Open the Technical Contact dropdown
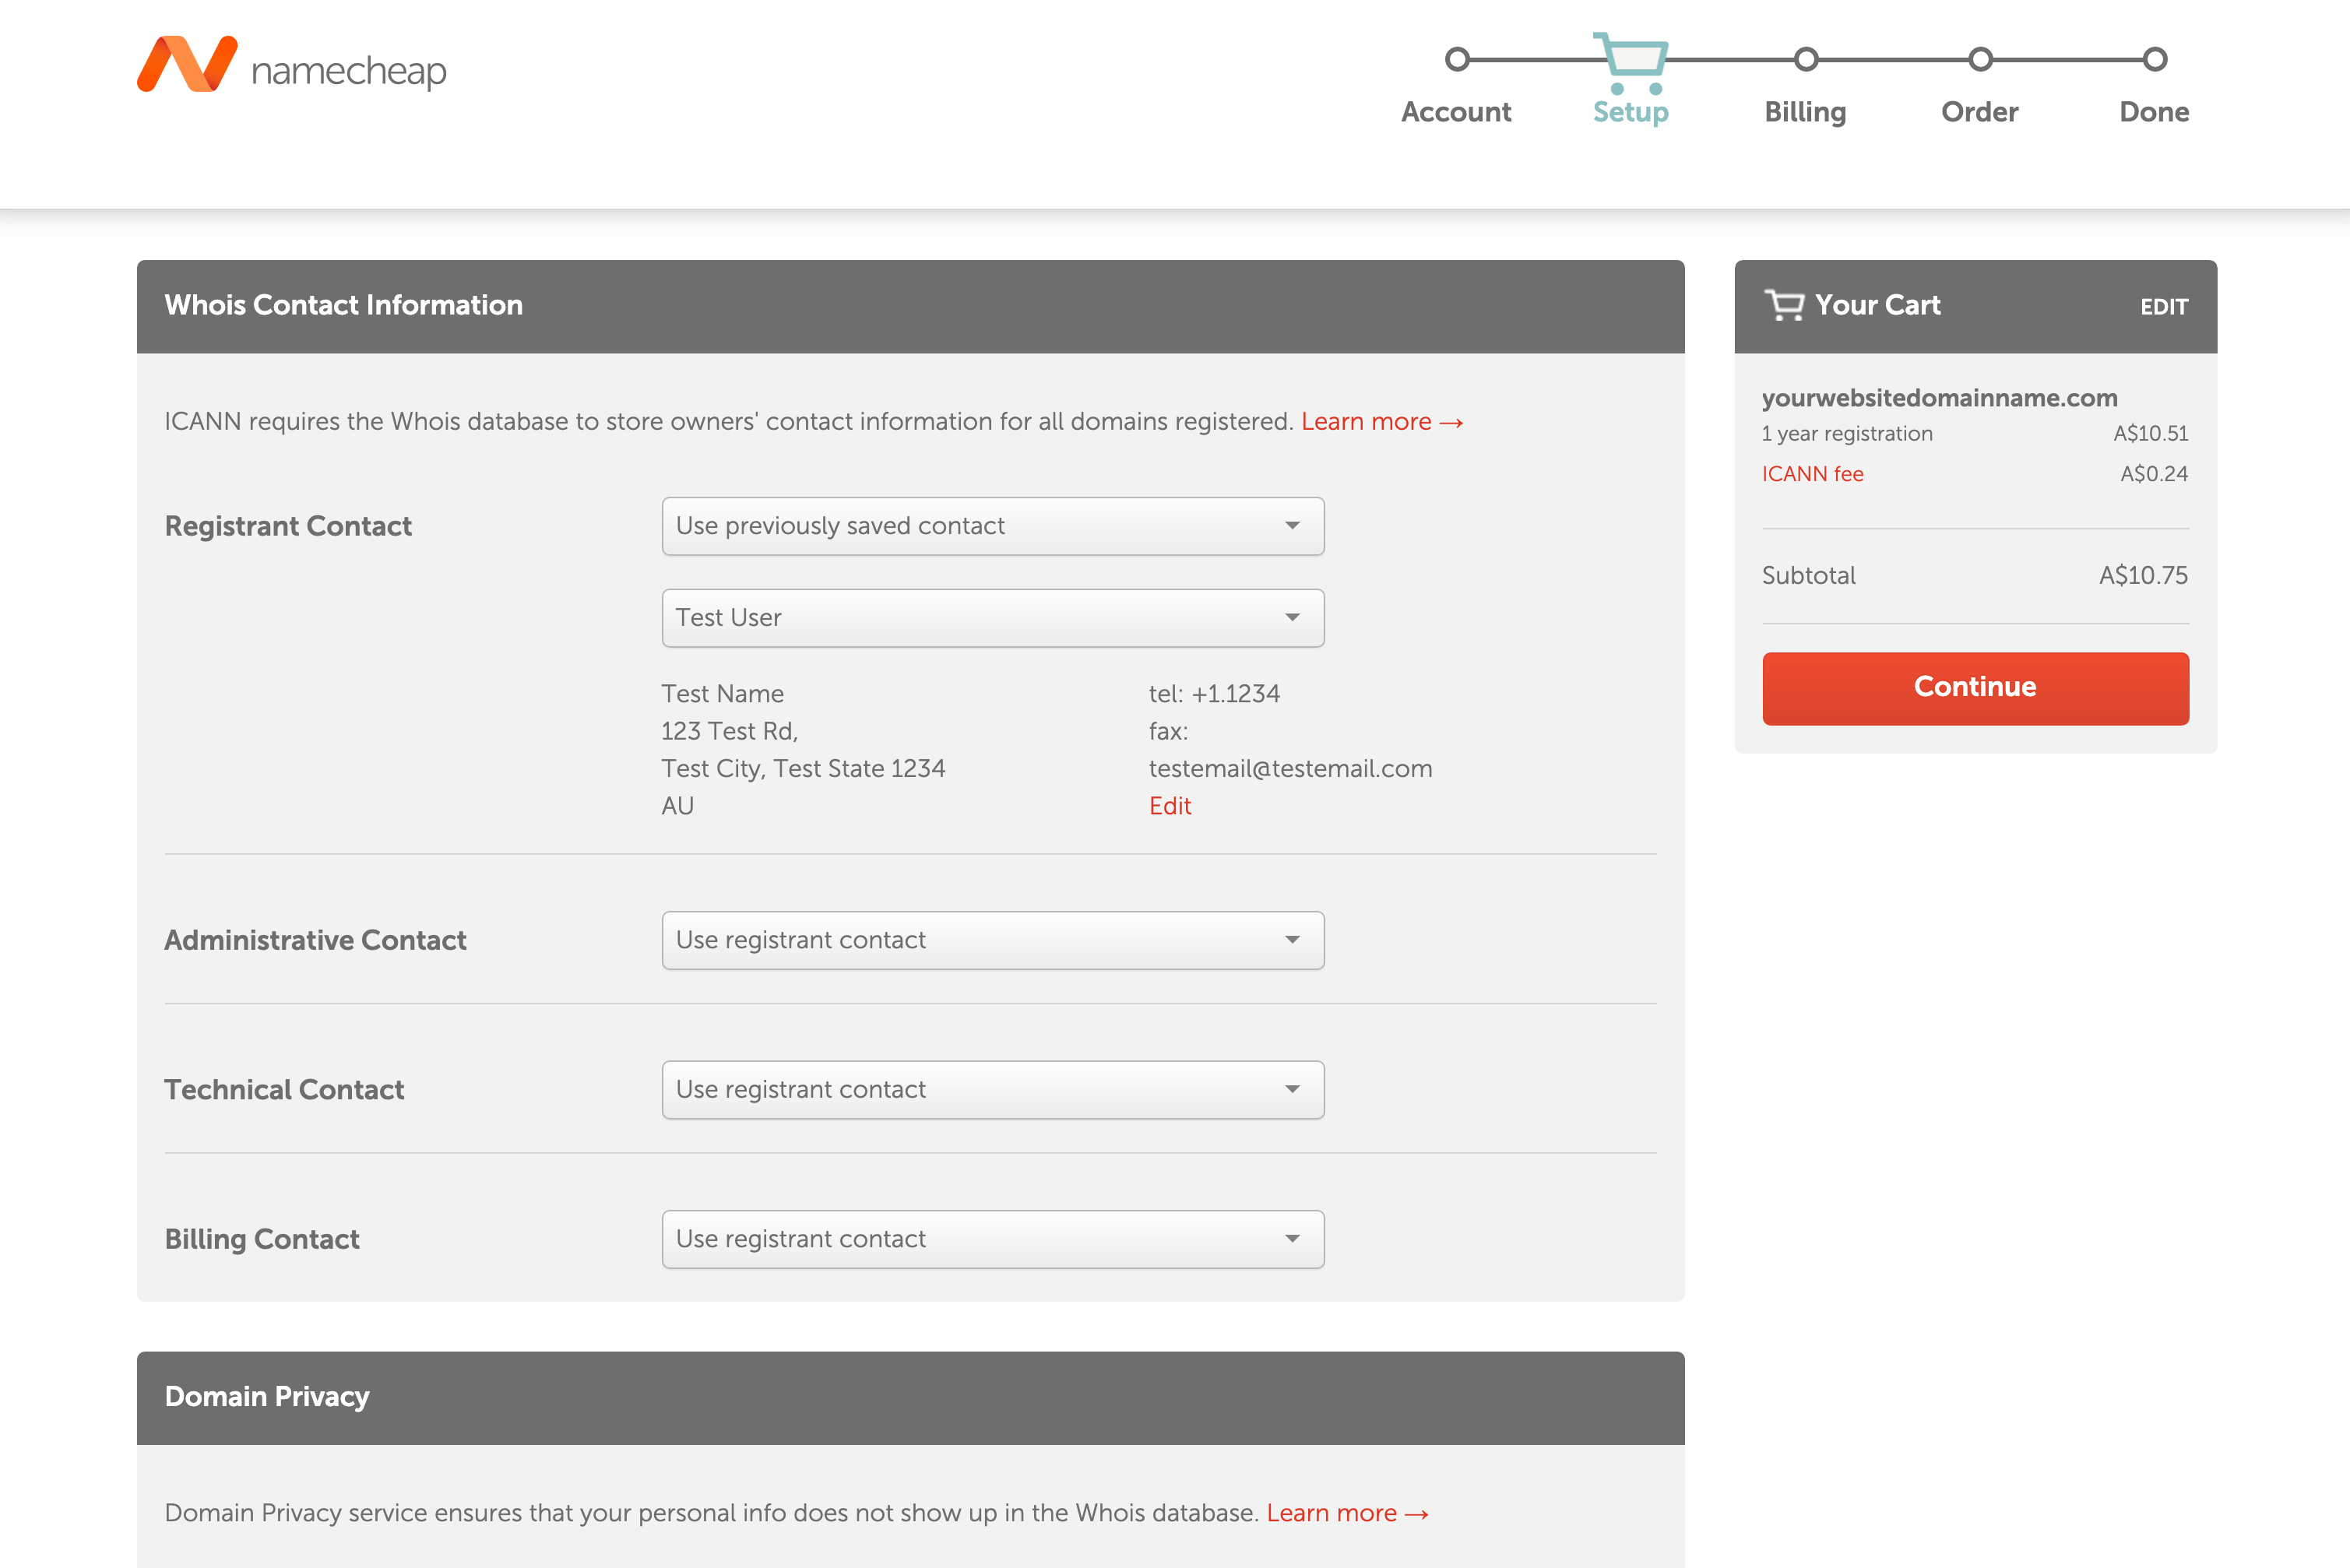The width and height of the screenshot is (2350, 1568). [992, 1090]
